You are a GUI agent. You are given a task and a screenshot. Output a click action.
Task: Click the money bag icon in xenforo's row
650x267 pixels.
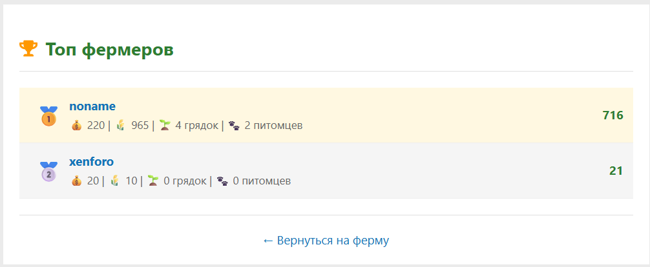tap(77, 181)
